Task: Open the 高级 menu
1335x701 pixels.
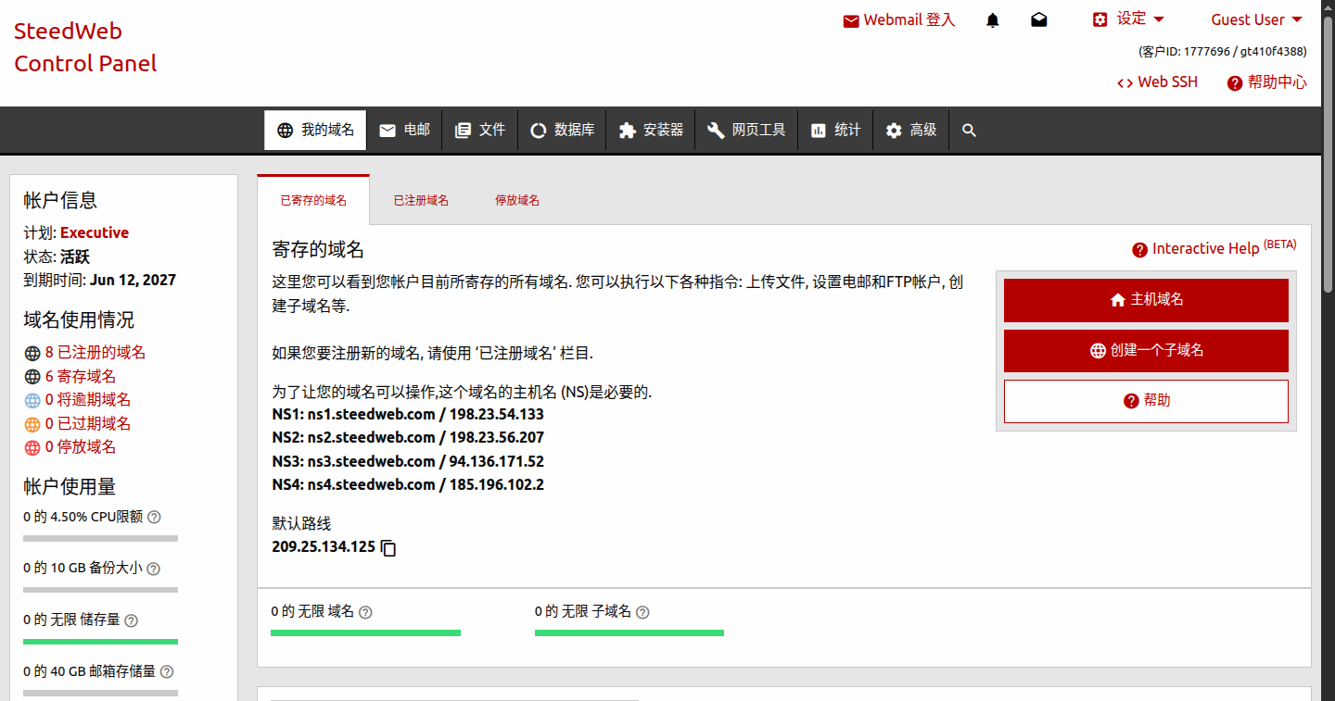Action: 911,131
